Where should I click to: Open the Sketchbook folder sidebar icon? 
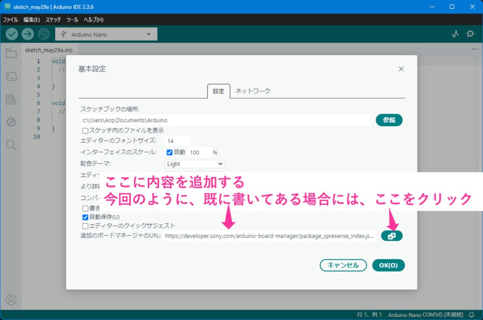coord(11,54)
